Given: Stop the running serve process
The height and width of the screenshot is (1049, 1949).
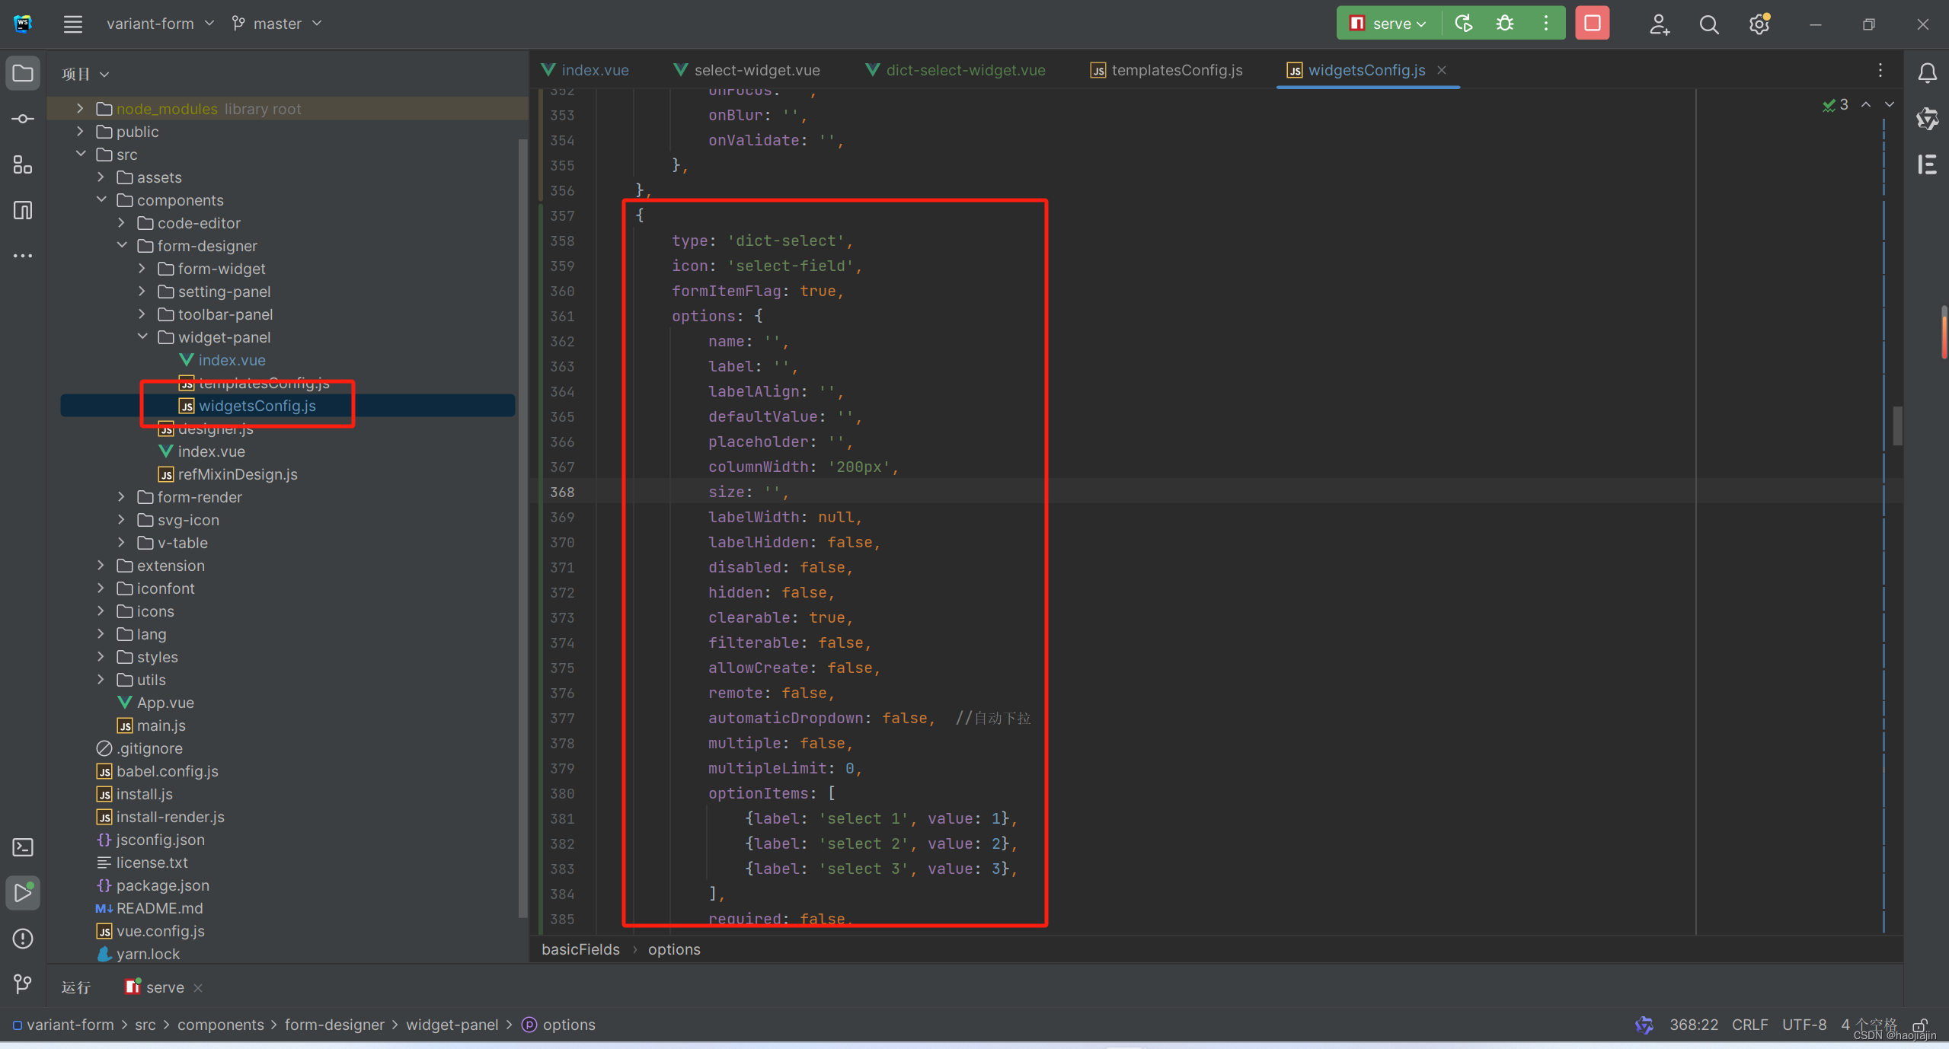Looking at the screenshot, I should click(1592, 24).
